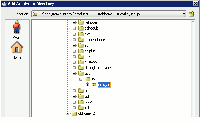
Task: Select the utl folder icon
Action: [81, 96]
